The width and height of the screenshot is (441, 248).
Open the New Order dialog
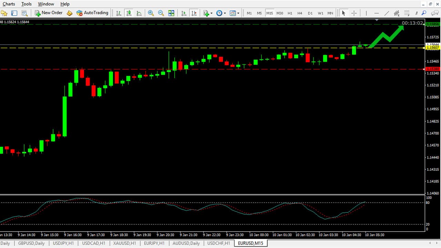(49, 13)
